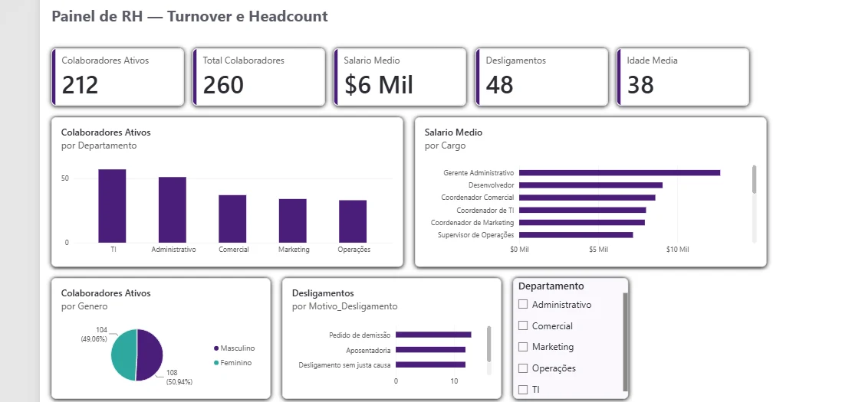
Task: Click the Colaboradores Ativos 212 card
Action: coord(118,77)
